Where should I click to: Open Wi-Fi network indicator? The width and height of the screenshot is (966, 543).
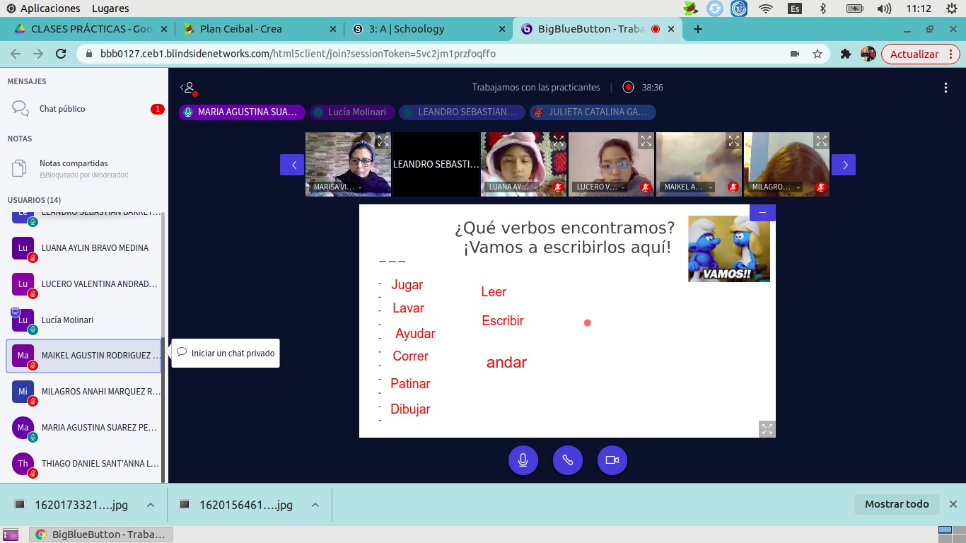(766, 8)
